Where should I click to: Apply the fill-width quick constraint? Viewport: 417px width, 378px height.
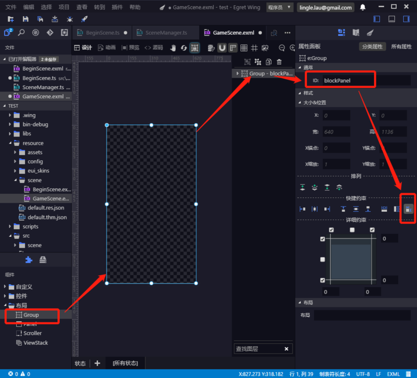(384, 209)
